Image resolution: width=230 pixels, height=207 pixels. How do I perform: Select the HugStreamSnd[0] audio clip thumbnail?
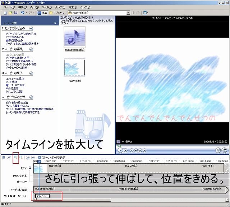[x=74, y=37]
